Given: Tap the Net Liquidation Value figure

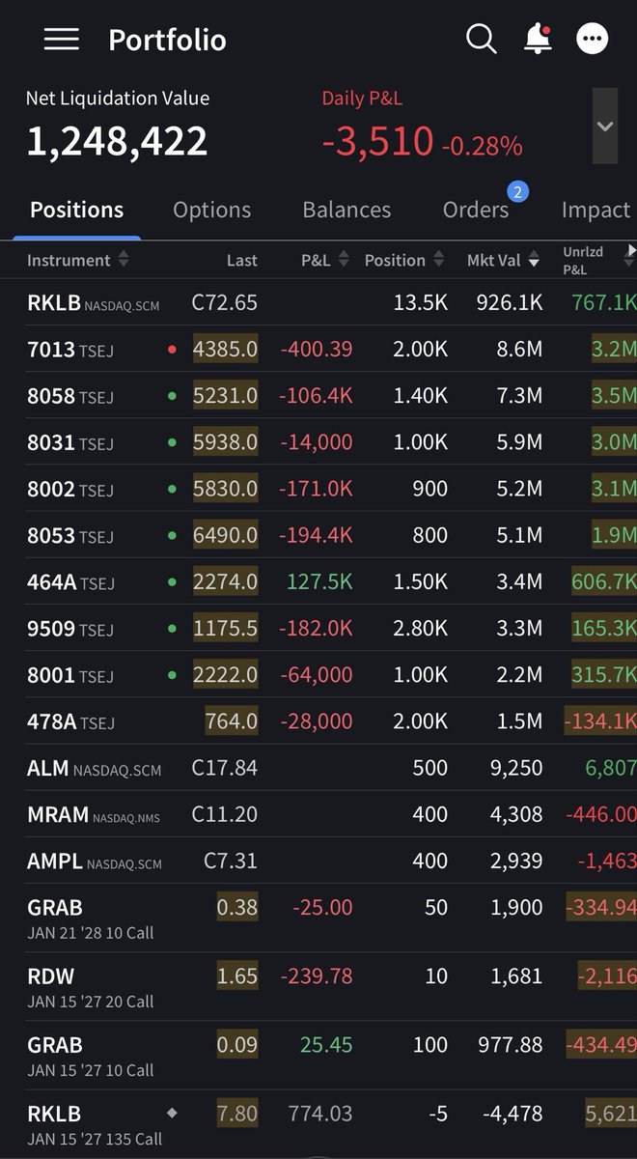Looking at the screenshot, I should point(117,141).
